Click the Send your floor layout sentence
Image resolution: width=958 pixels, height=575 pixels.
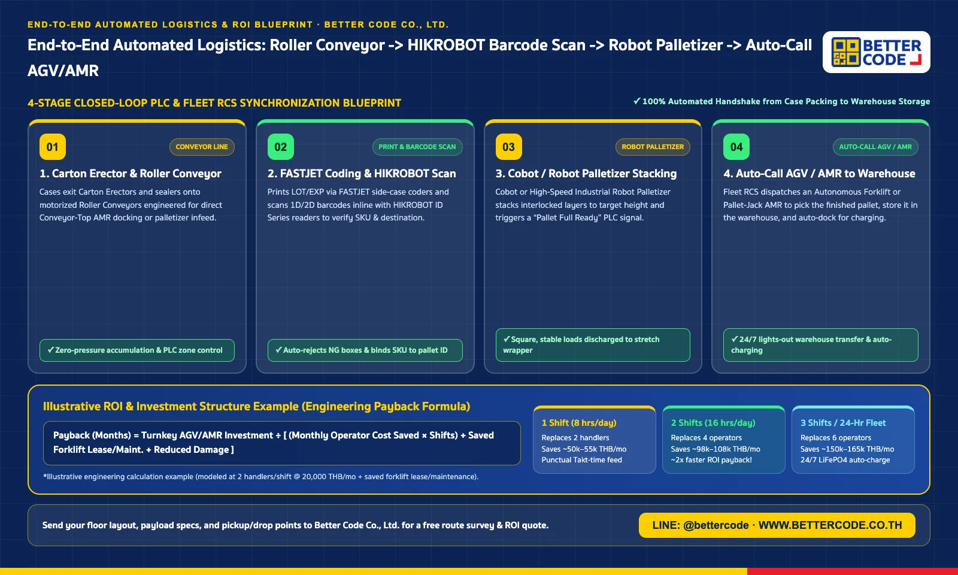click(295, 525)
